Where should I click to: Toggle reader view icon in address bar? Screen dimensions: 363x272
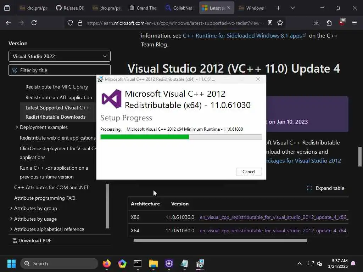[x=270, y=23]
